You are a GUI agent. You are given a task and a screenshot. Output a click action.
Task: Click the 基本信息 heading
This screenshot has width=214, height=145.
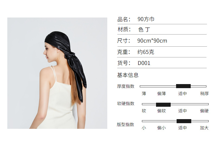pos(128,75)
